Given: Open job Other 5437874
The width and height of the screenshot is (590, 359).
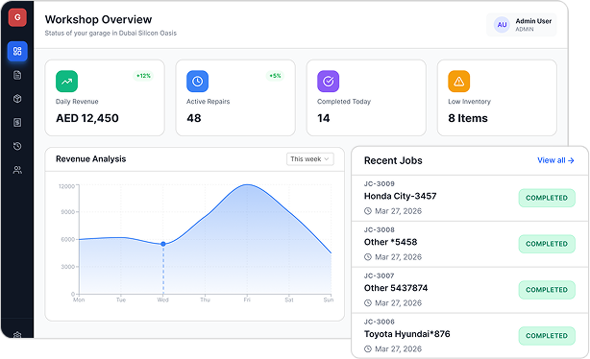Looking at the screenshot, I should click(396, 288).
